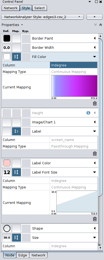Delete the Label Font Size mapping
104x260 pixels.
point(95,219)
